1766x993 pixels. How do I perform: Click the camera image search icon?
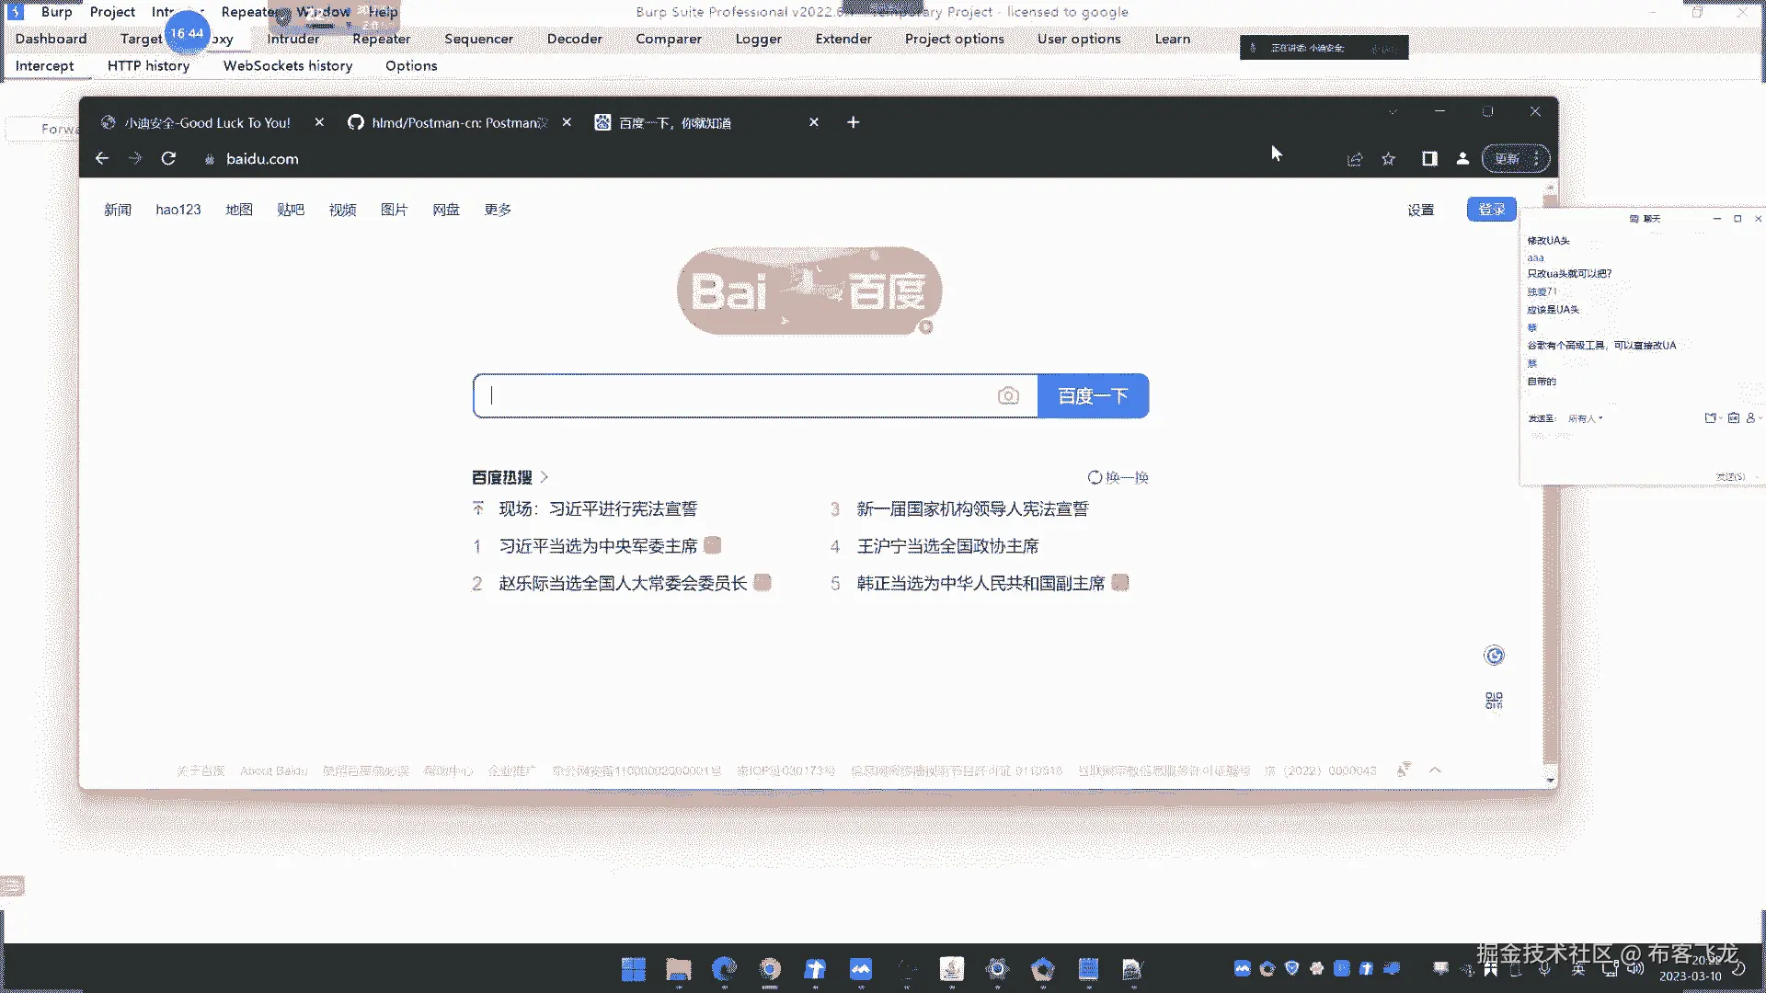(x=1008, y=396)
